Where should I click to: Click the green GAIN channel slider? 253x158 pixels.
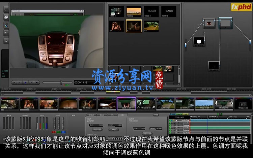point(44,123)
